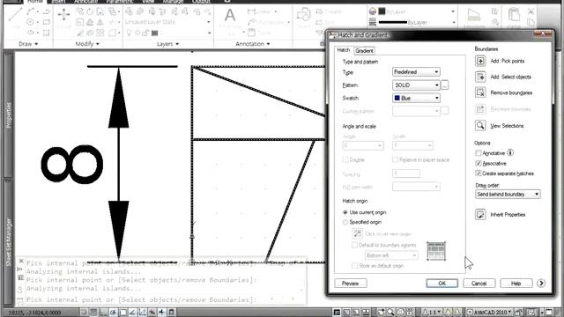This screenshot has width=564, height=317.
Task: Click the pattern browse ellipsis button
Action: coord(444,85)
